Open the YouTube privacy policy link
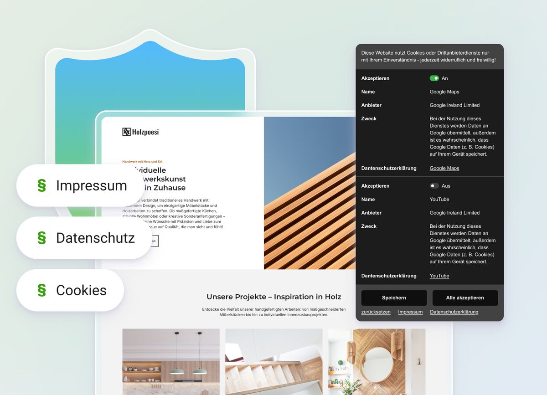 [439, 276]
